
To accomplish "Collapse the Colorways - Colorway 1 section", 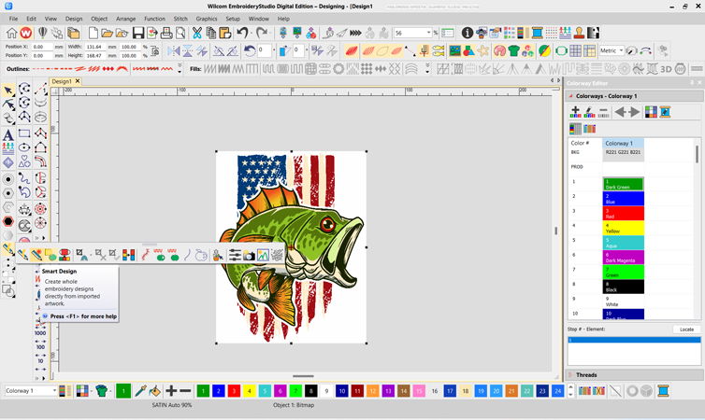I will pos(570,96).
